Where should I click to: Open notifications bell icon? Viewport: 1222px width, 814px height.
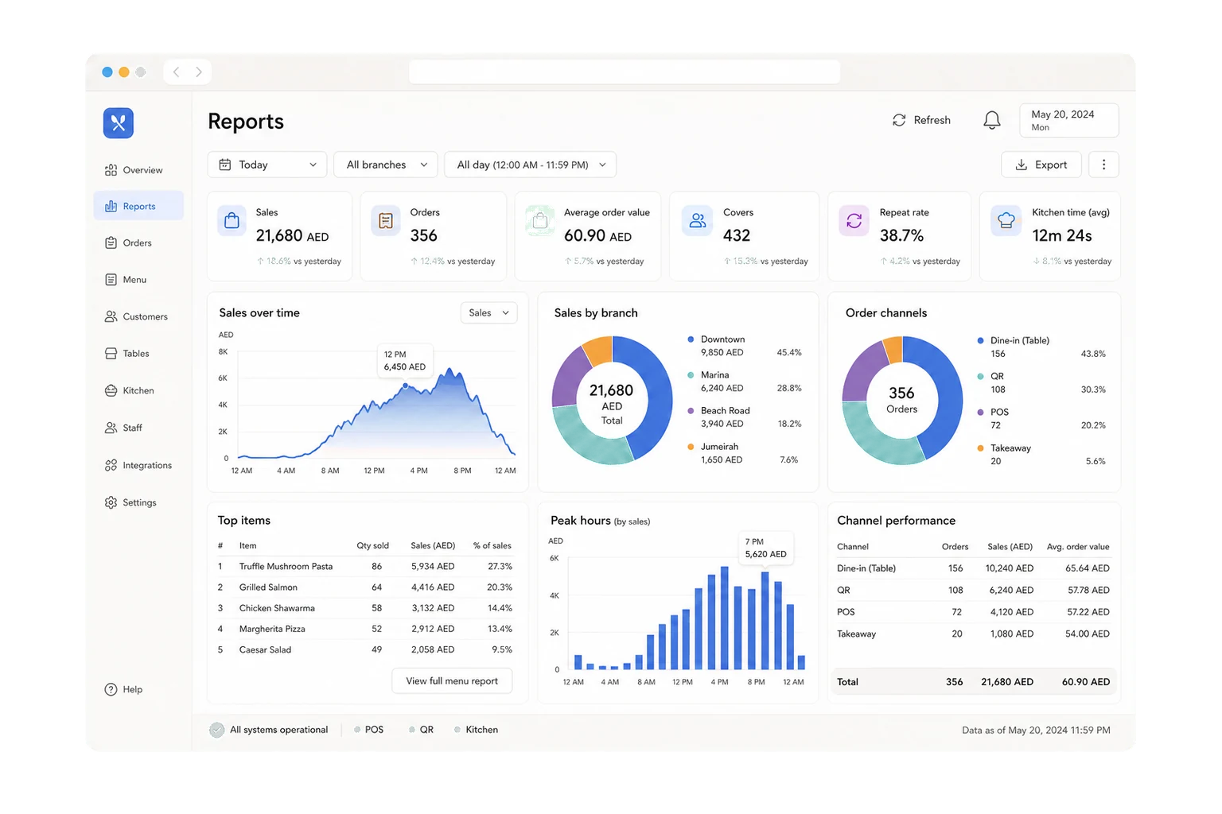[x=991, y=120]
